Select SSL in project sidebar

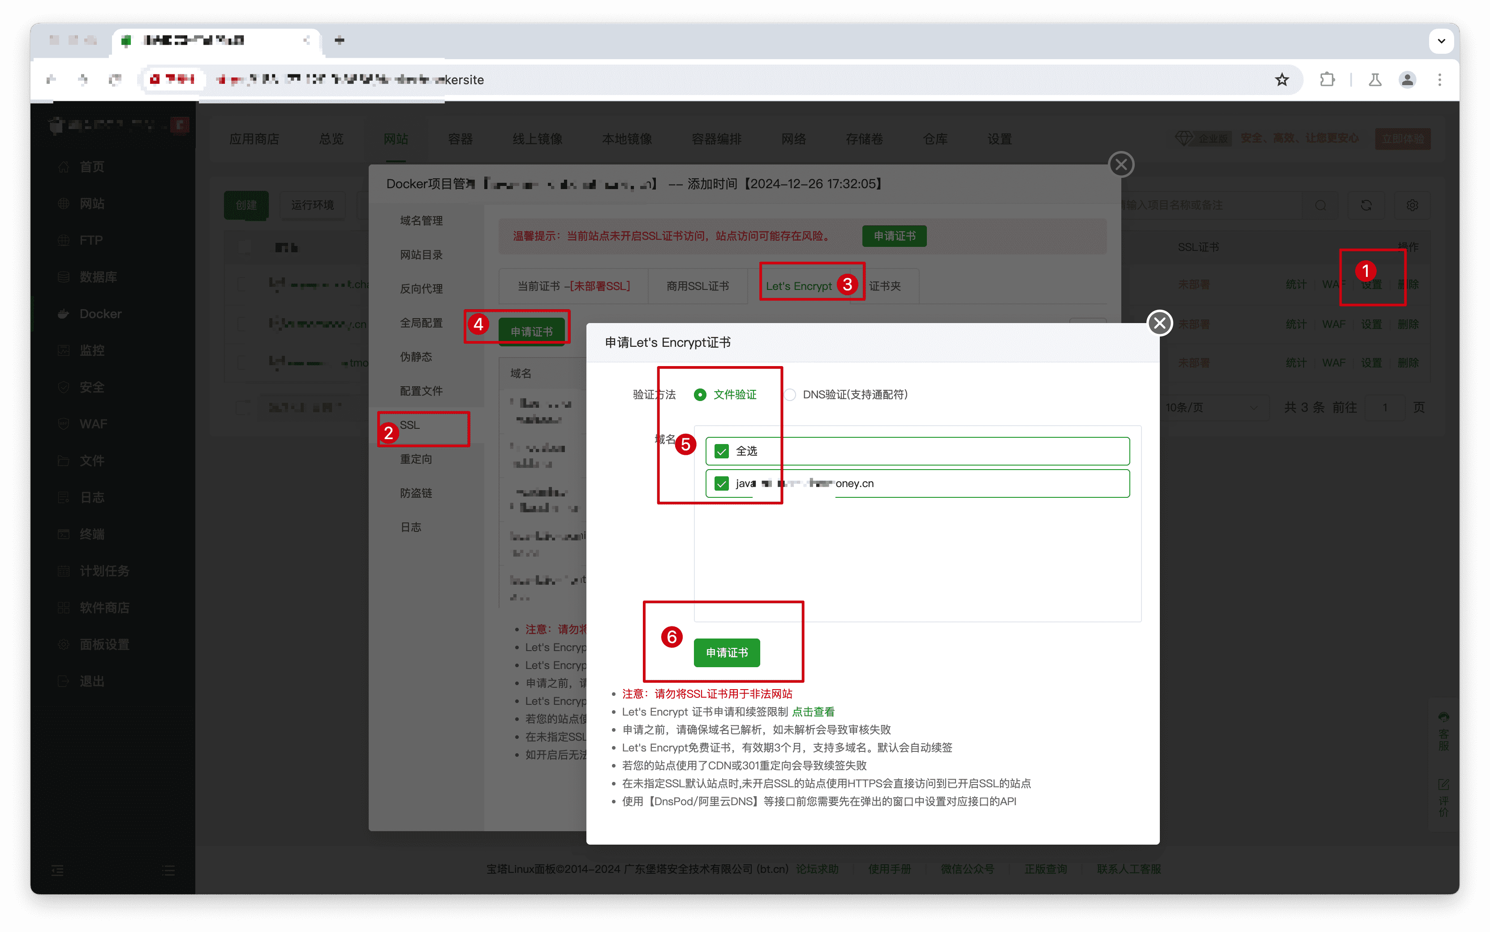410,425
